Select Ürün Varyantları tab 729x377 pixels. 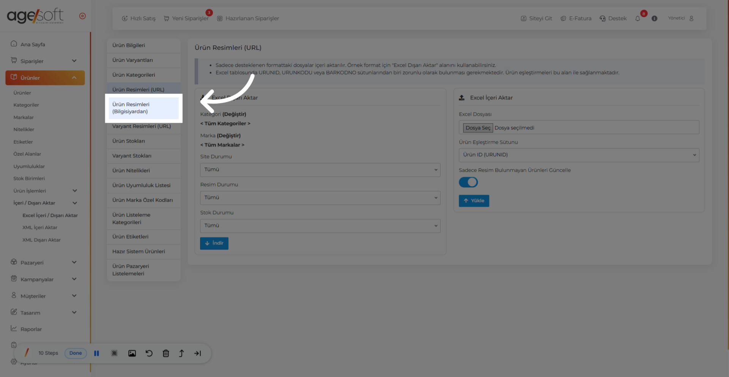pos(144,60)
